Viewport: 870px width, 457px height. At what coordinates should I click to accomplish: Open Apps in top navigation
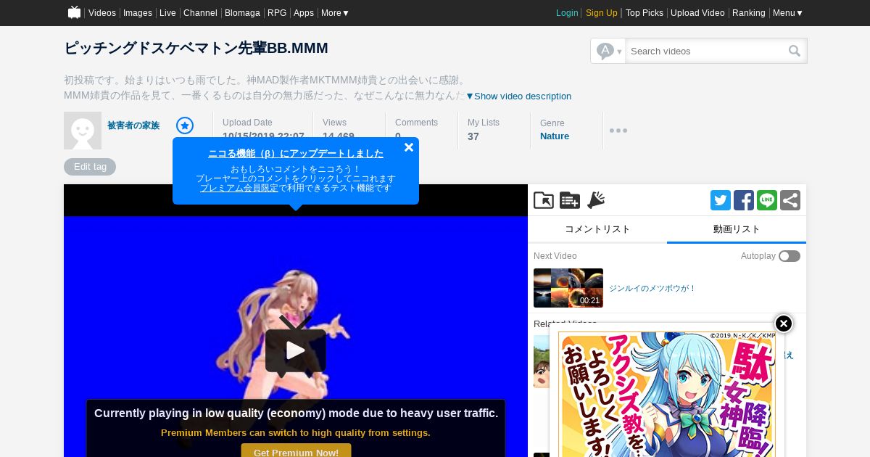click(304, 13)
